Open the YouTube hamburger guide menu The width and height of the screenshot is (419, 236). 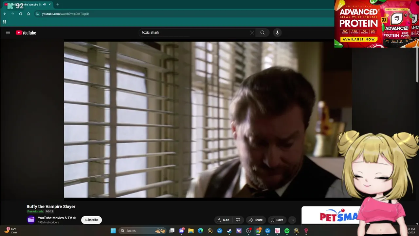tap(8, 32)
